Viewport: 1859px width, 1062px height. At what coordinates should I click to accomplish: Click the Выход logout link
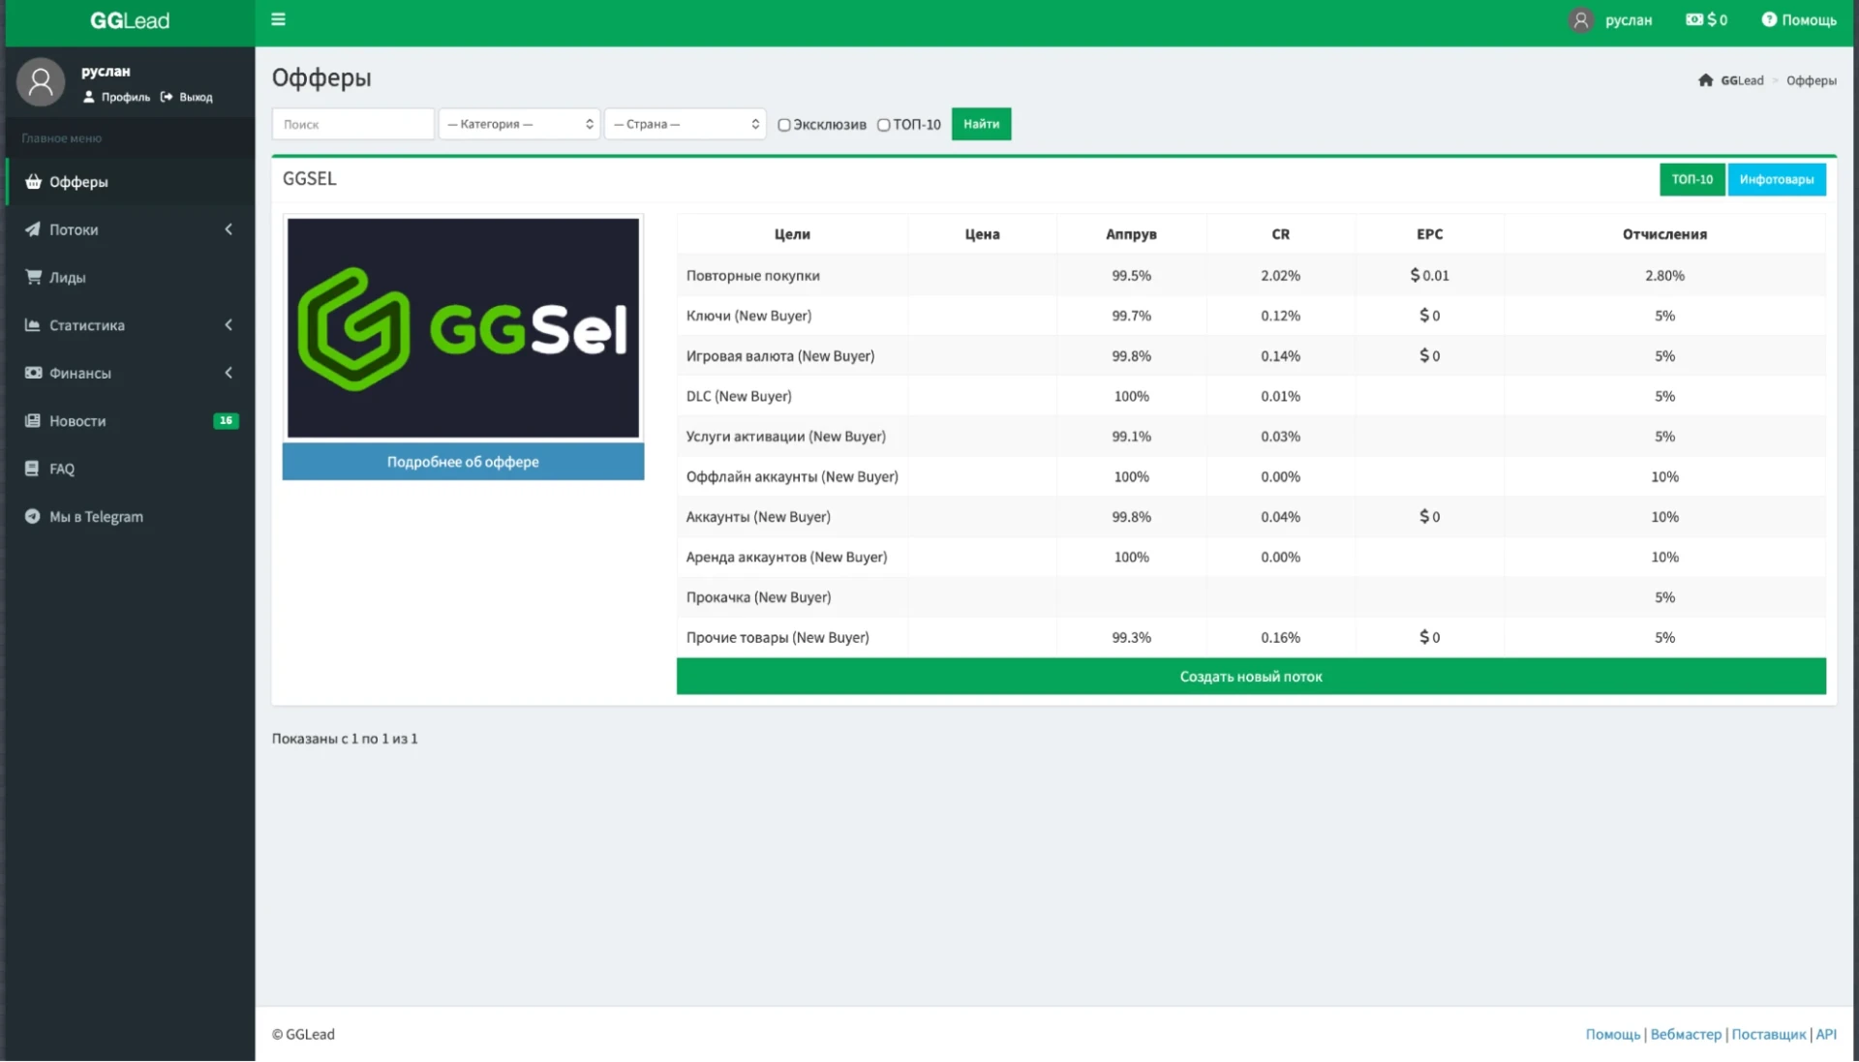[x=187, y=97]
